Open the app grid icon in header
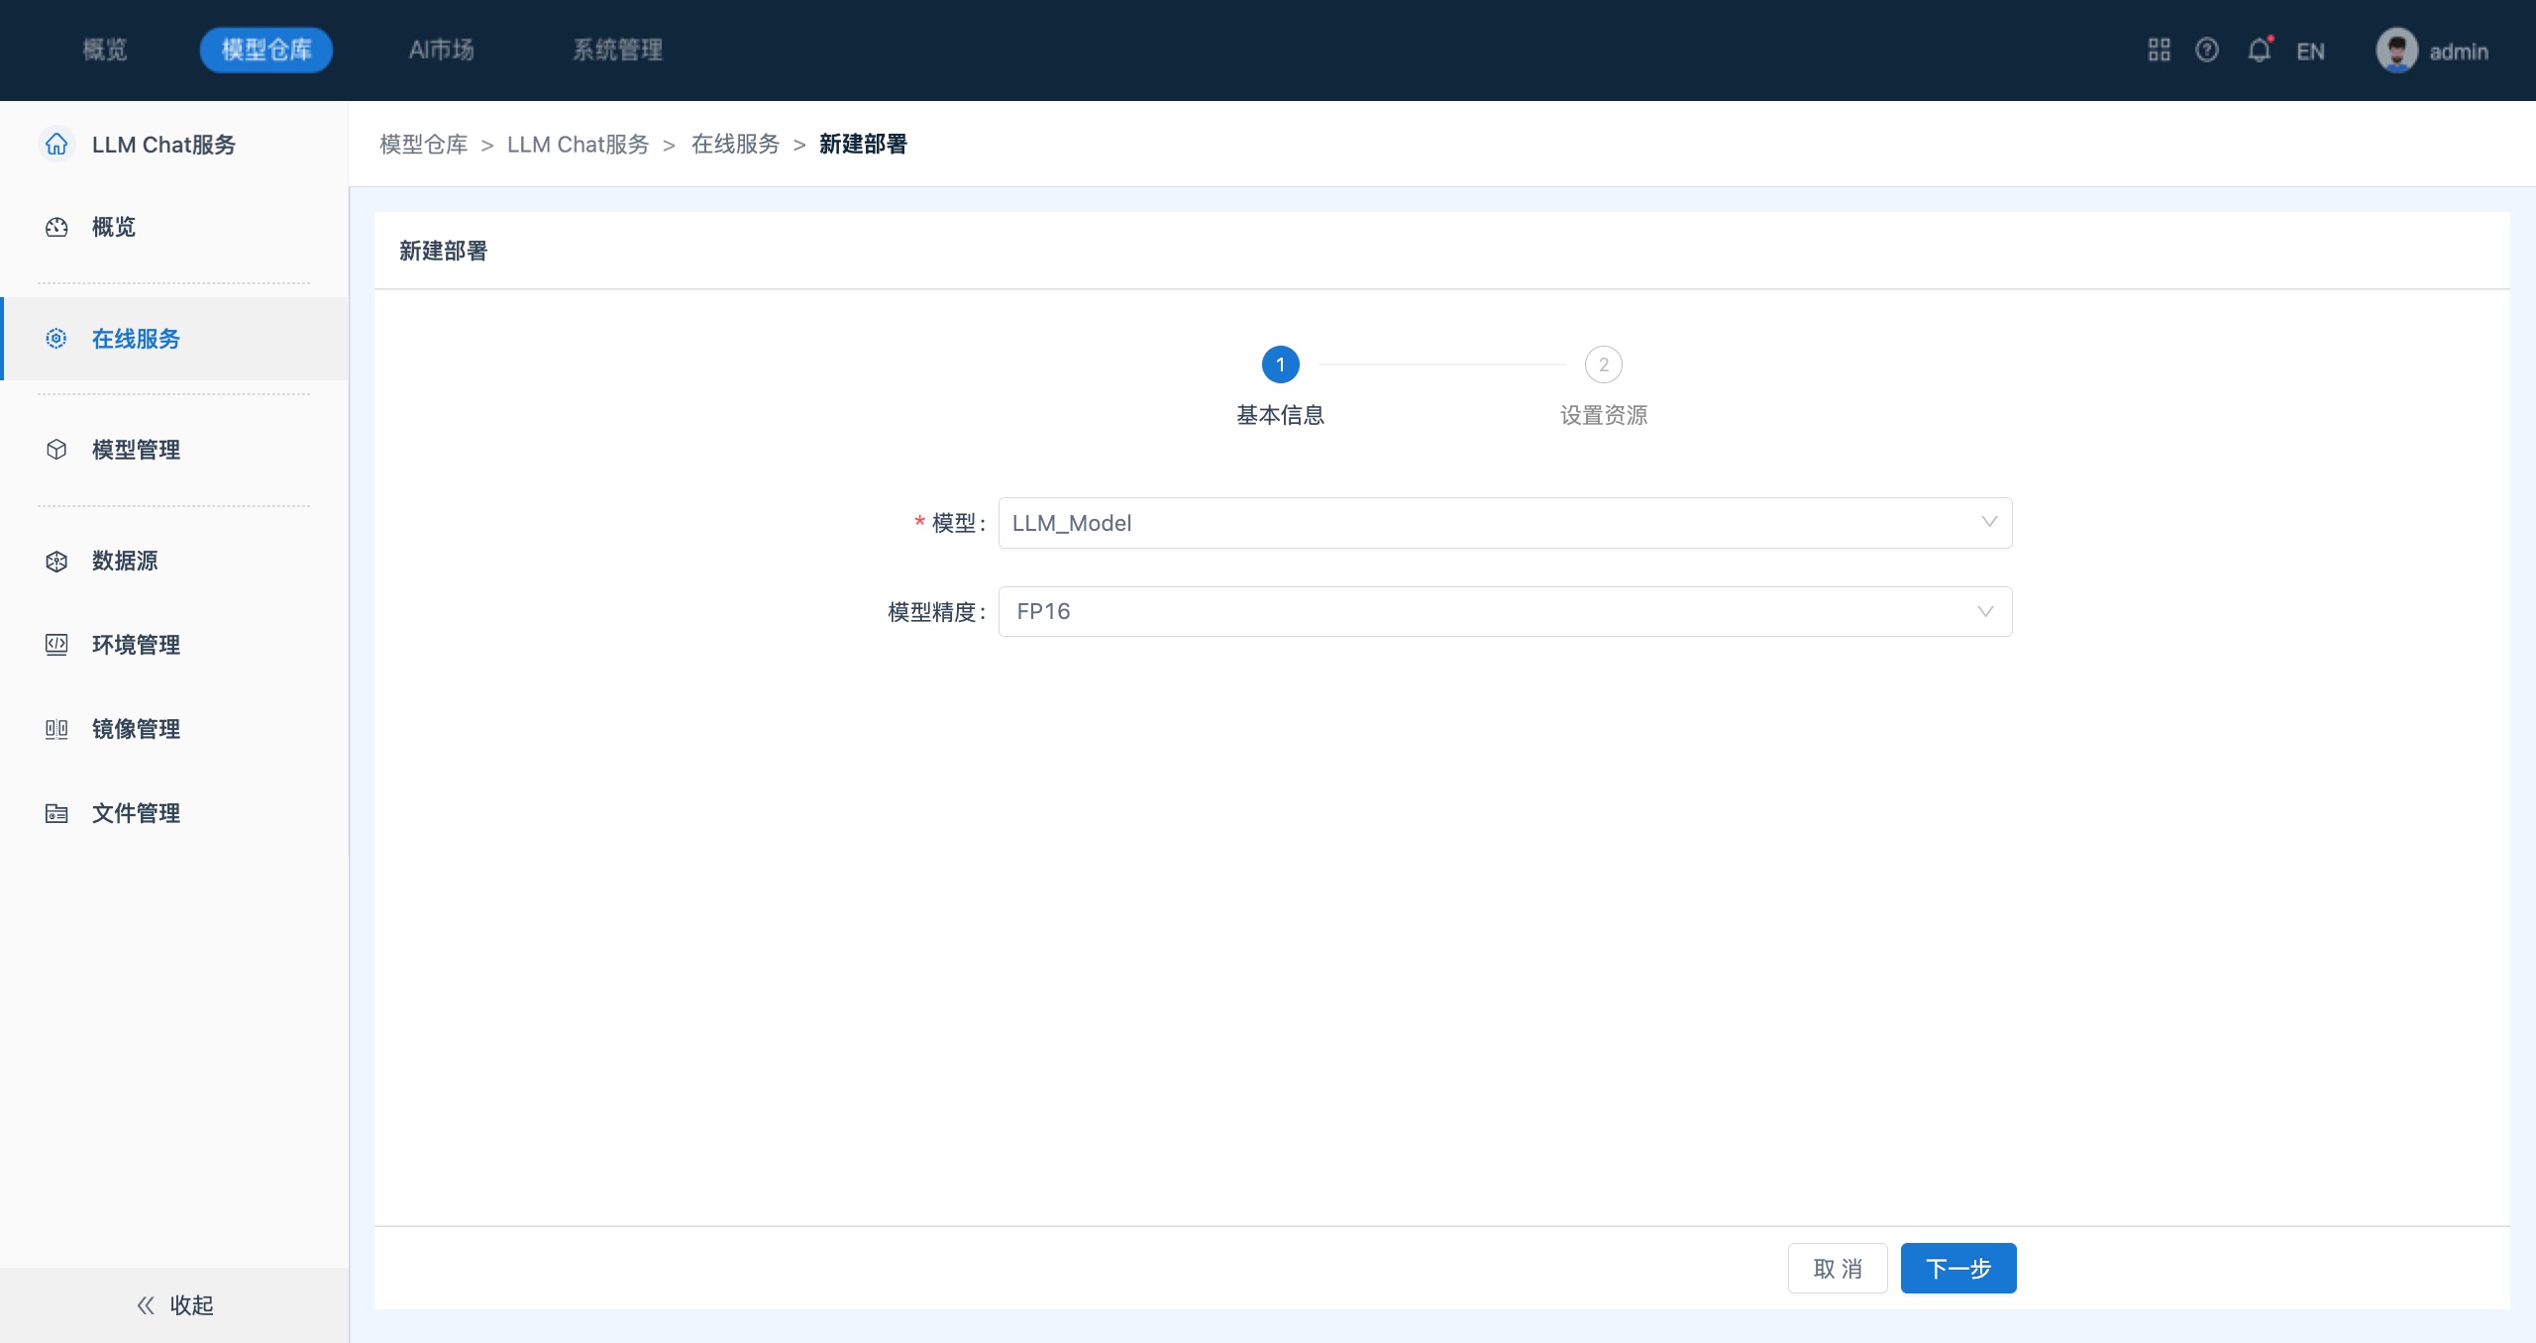2536x1343 pixels. pos(2159,51)
